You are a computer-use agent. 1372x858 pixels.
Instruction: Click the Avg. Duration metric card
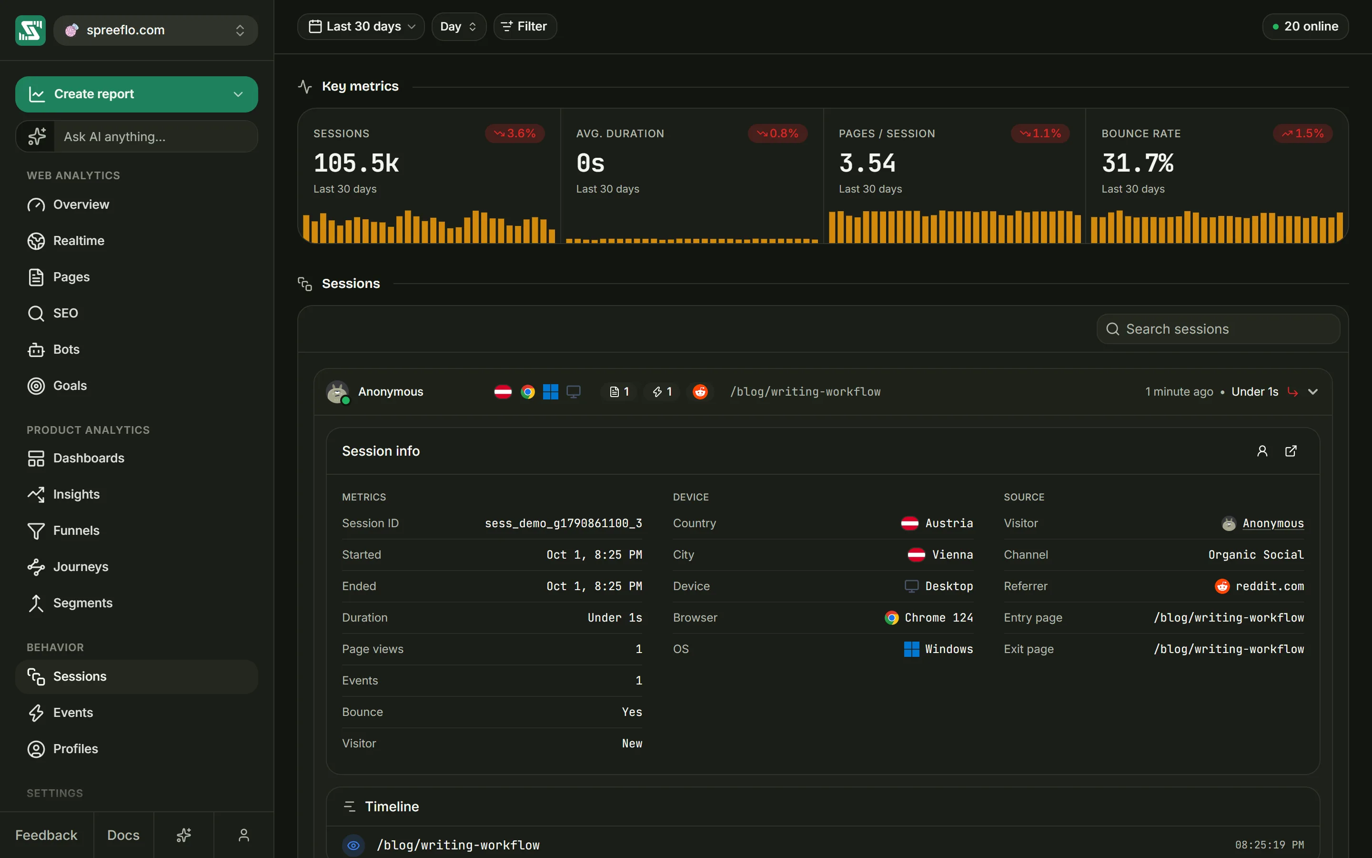coord(692,176)
